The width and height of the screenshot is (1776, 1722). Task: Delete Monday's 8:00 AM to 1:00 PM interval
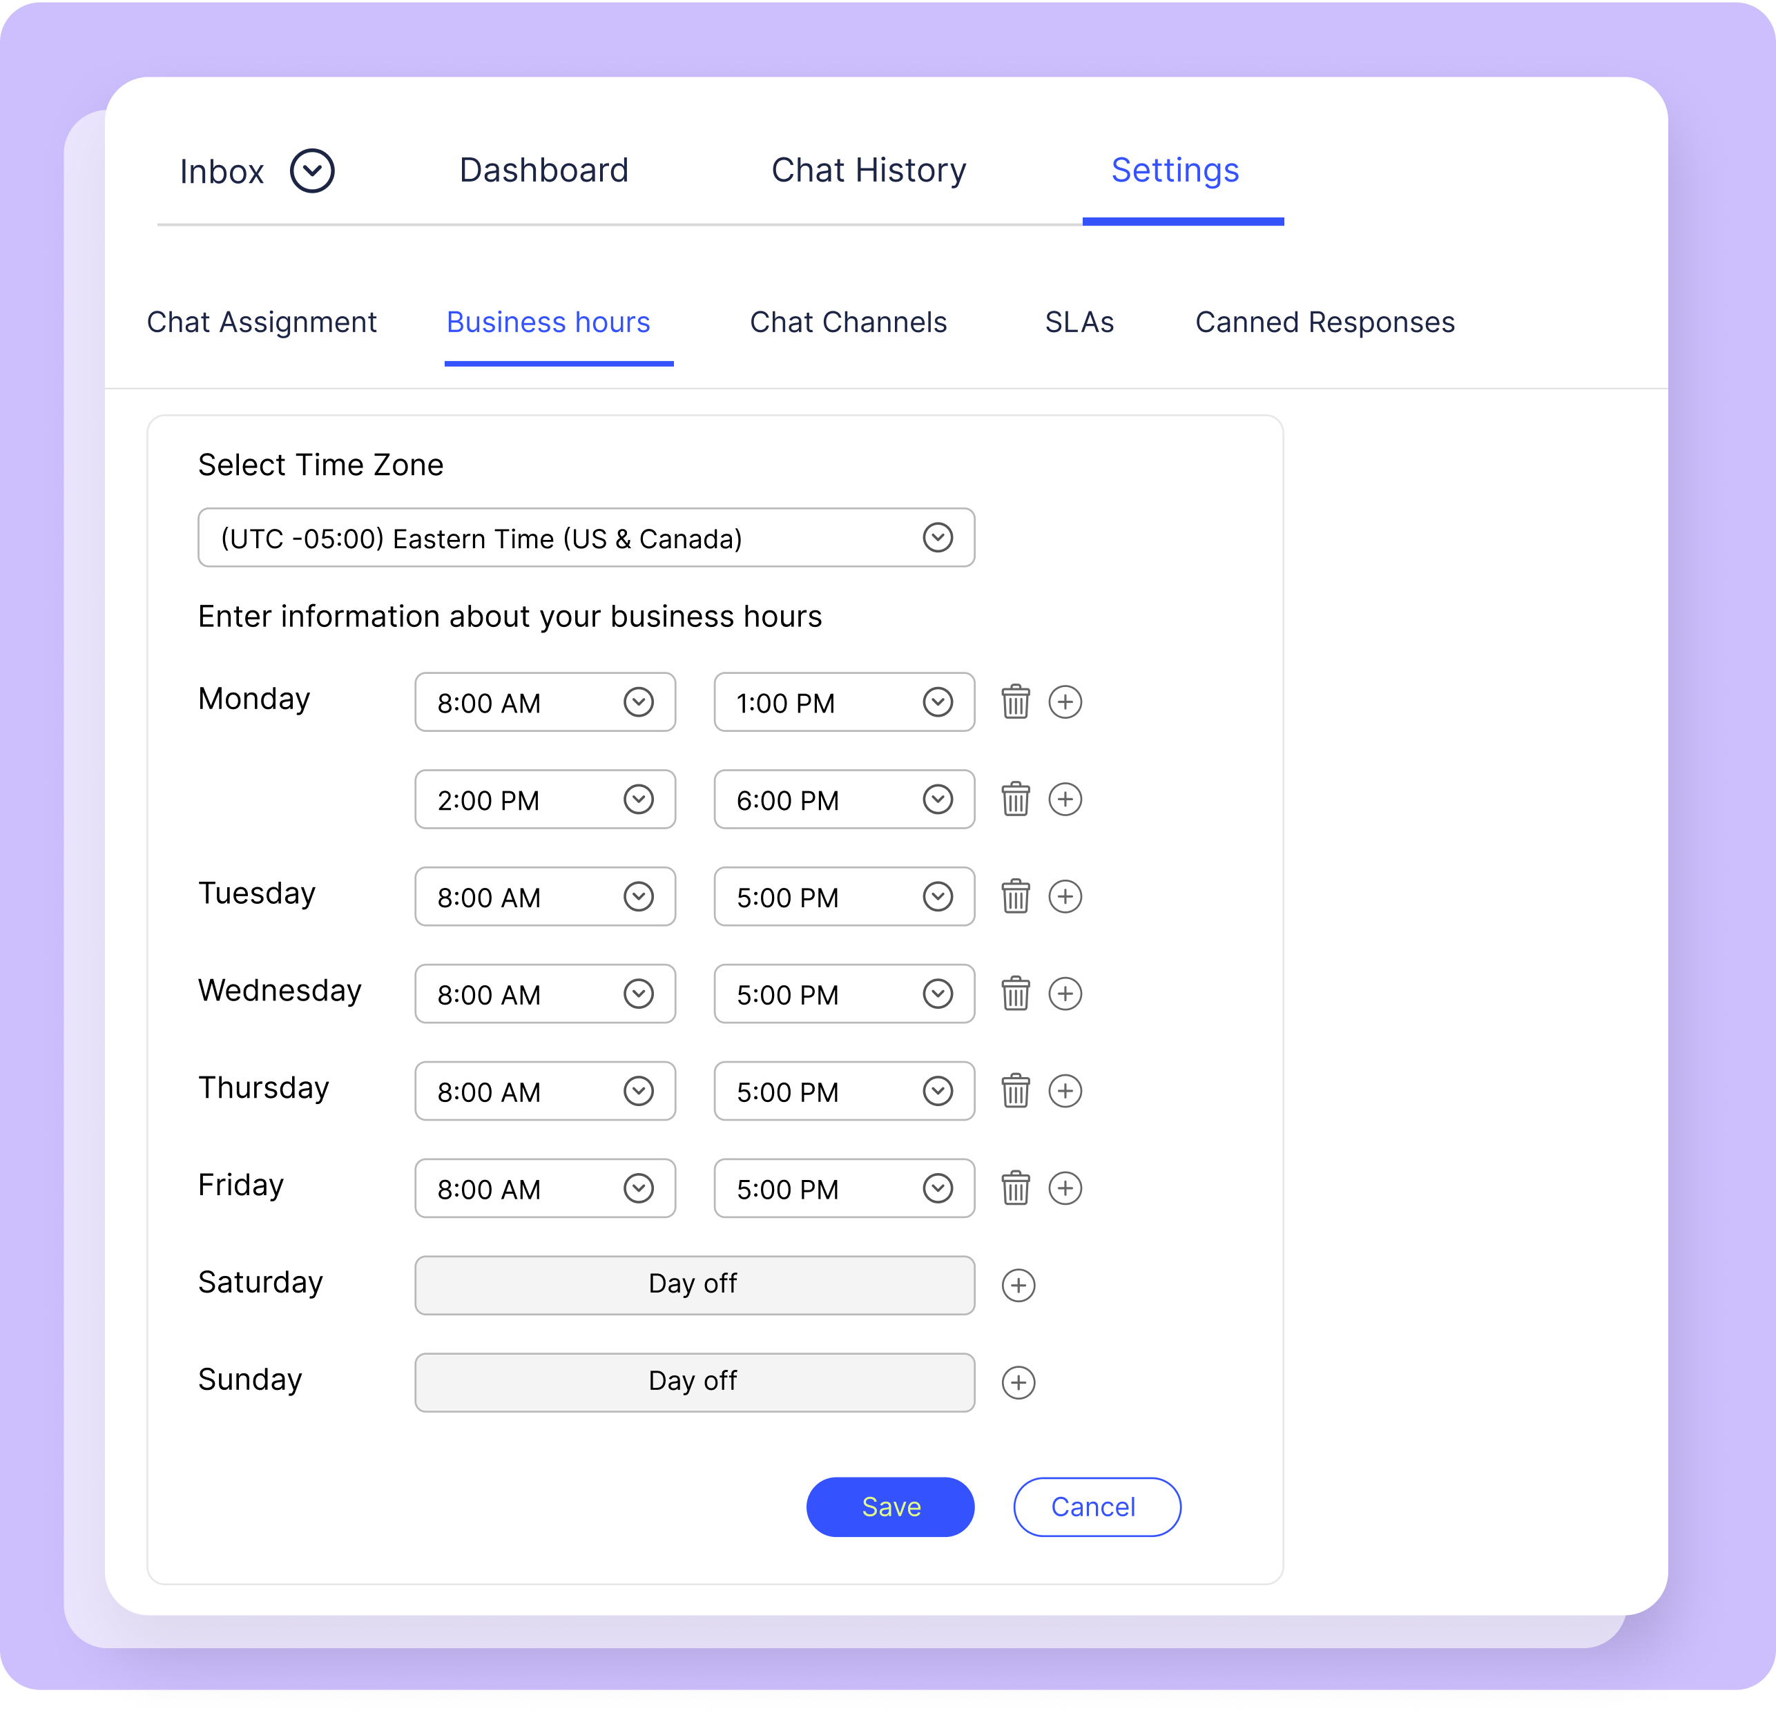(1016, 702)
